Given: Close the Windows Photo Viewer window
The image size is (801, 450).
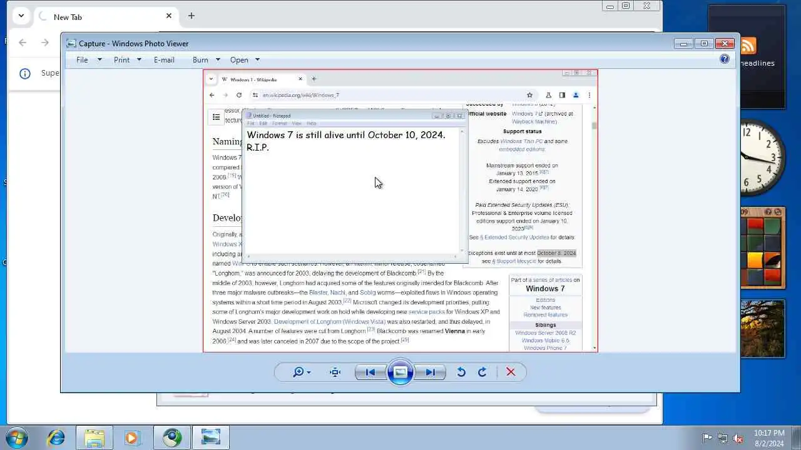Looking at the screenshot, I should click(725, 43).
